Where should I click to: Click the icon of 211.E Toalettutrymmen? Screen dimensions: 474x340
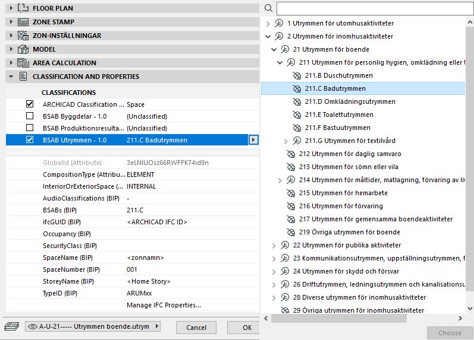[297, 115]
